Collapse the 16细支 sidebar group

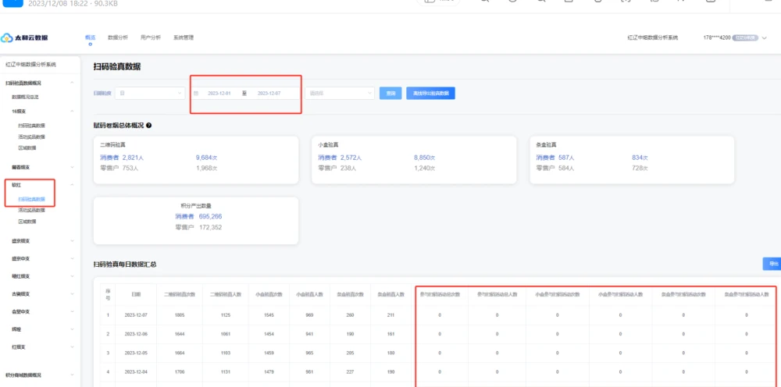72,112
